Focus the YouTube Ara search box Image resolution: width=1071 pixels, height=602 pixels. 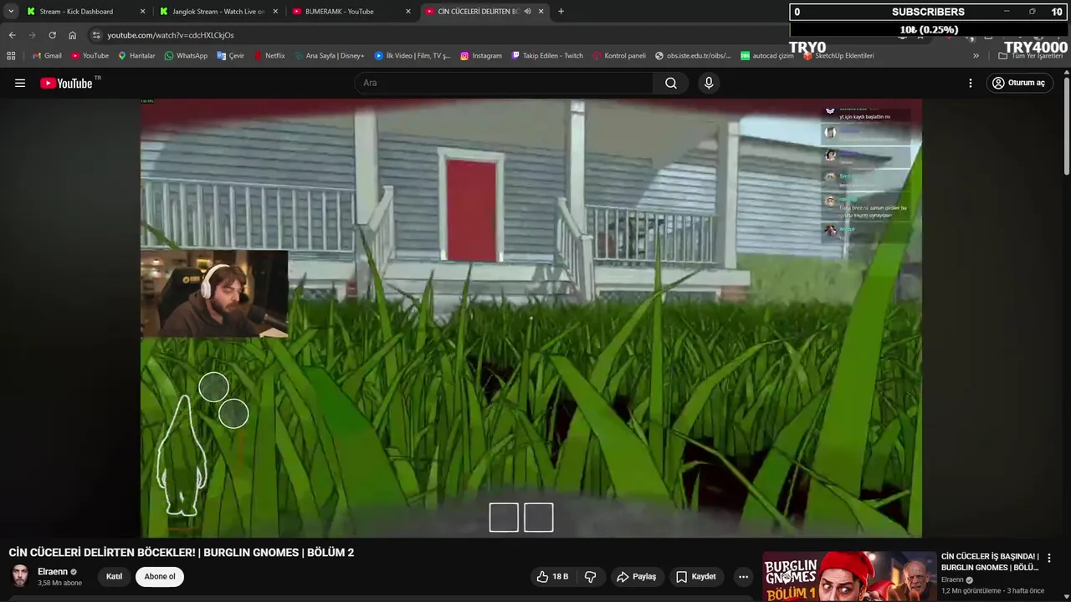505,83
